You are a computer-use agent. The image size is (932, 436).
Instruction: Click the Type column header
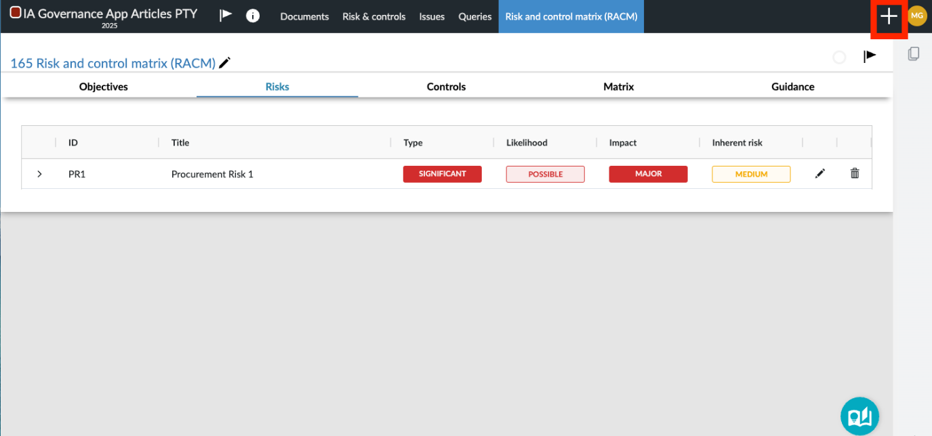tap(413, 143)
